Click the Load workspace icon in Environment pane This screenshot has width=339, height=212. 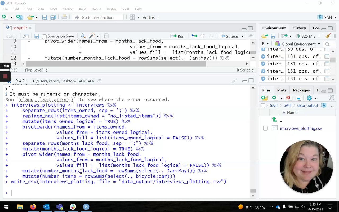coord(265,36)
